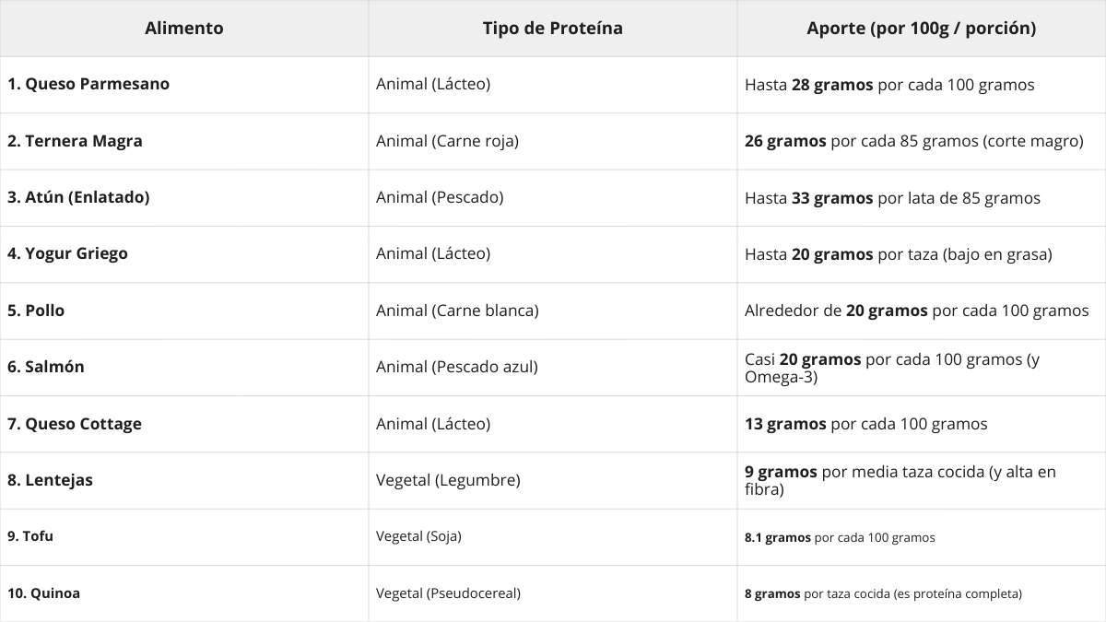Click the Pollo food name
Viewport: 1106px width, 622px height.
(x=36, y=311)
